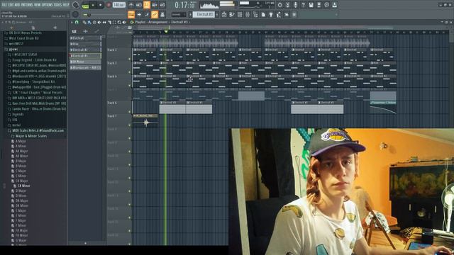This screenshot has height=255, width=454.
Task: Open the pattern selector showing ElectraX #3
Action: coord(204,14)
